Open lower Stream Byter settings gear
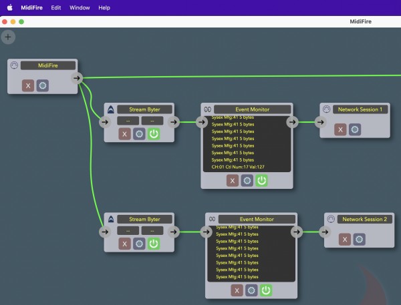The width and height of the screenshot is (401, 305). click(x=139, y=244)
